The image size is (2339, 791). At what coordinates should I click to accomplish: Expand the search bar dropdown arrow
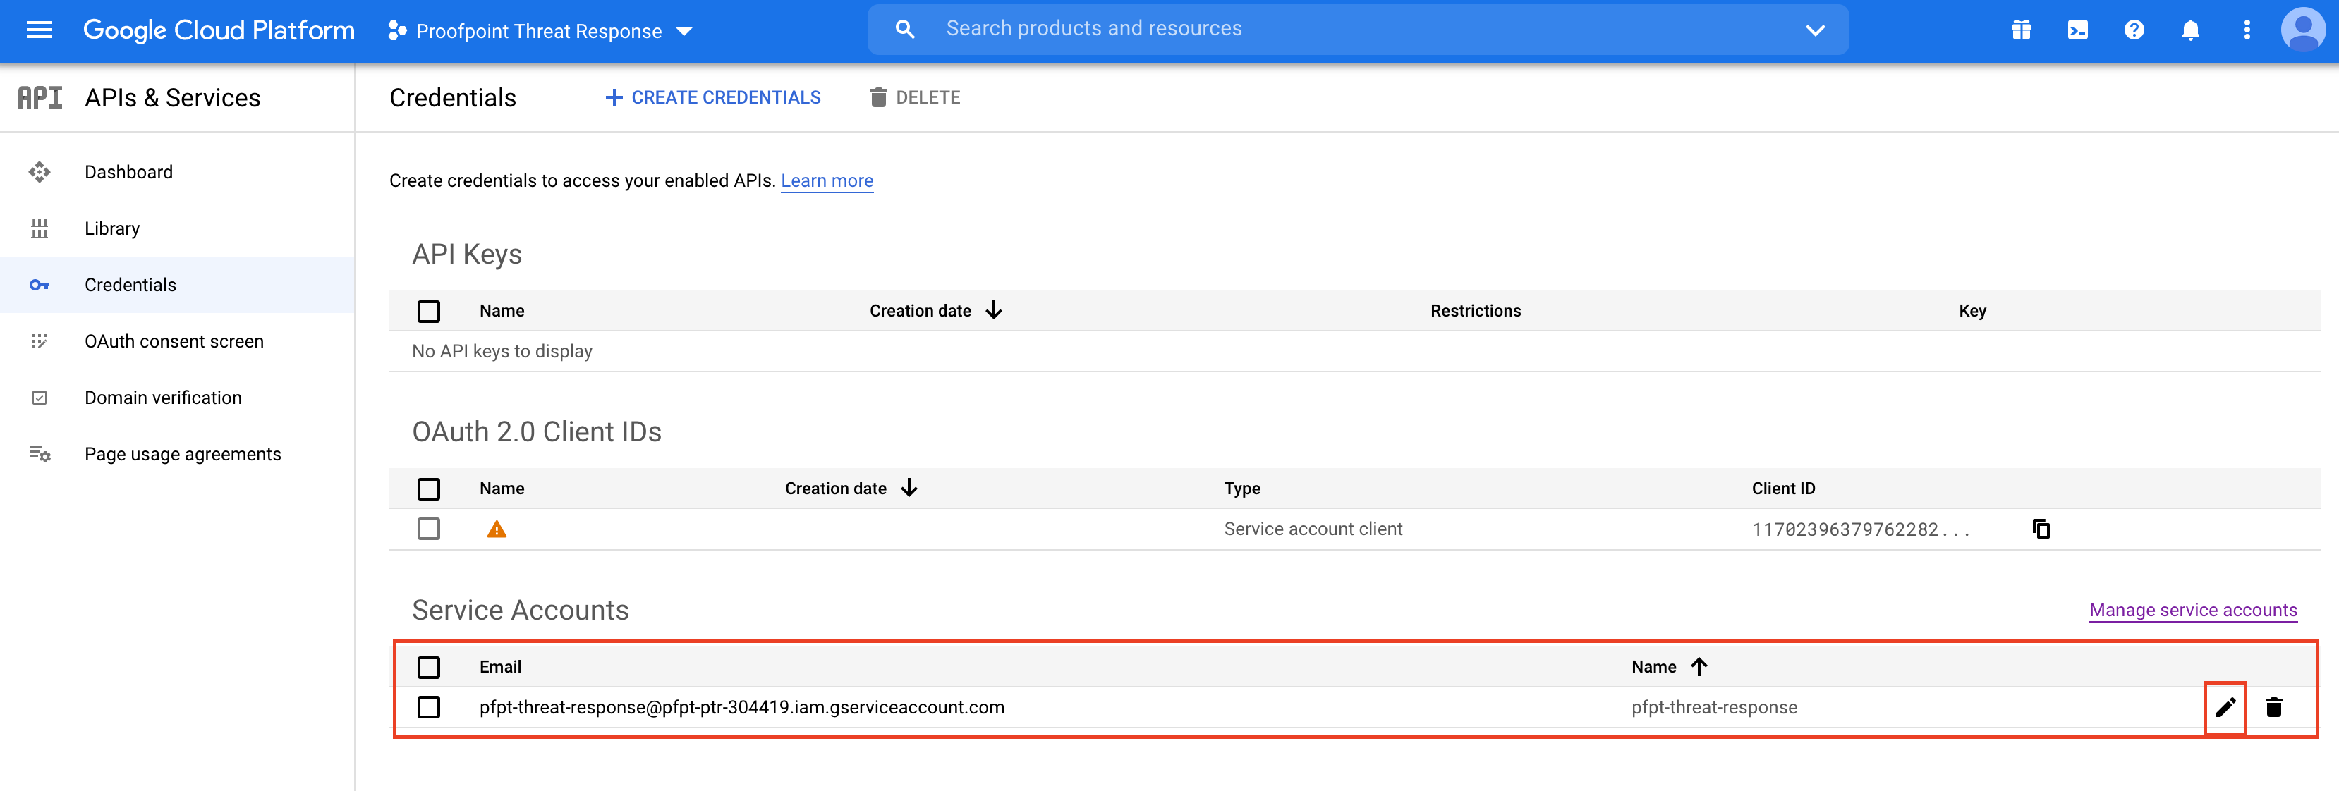point(1814,30)
